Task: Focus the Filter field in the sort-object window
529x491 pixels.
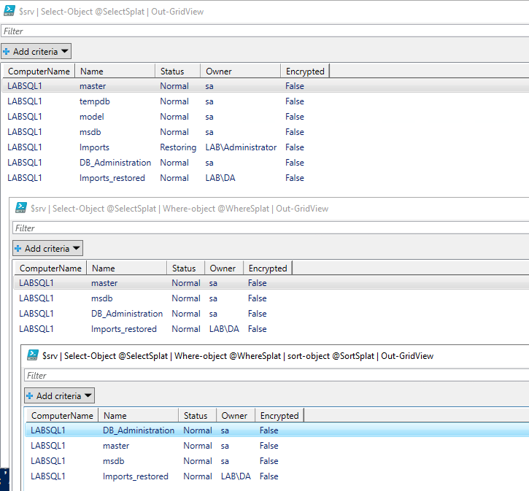Action: [276, 376]
